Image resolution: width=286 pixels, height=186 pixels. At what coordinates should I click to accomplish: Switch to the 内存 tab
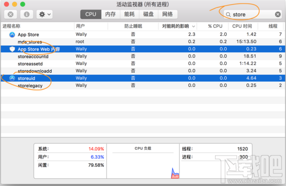(111, 14)
